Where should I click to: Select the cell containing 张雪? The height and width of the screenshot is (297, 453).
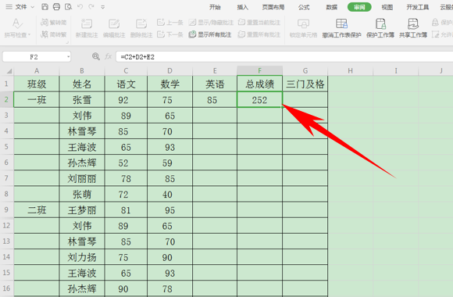[x=82, y=100]
